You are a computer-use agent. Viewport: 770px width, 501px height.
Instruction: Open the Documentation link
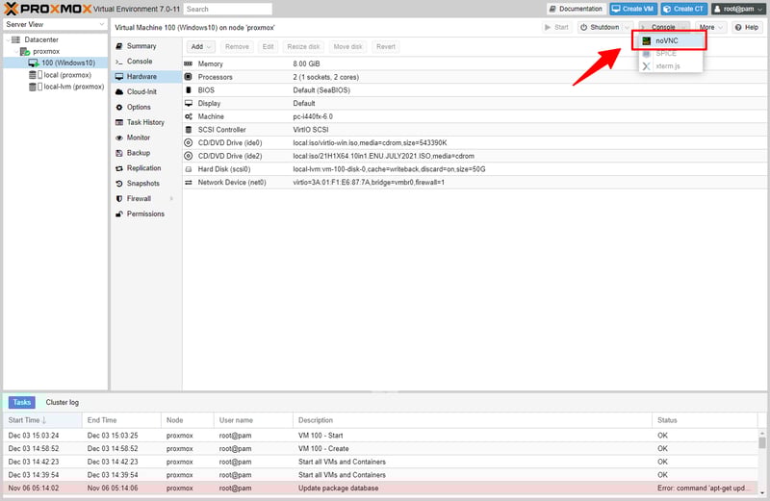(576, 9)
